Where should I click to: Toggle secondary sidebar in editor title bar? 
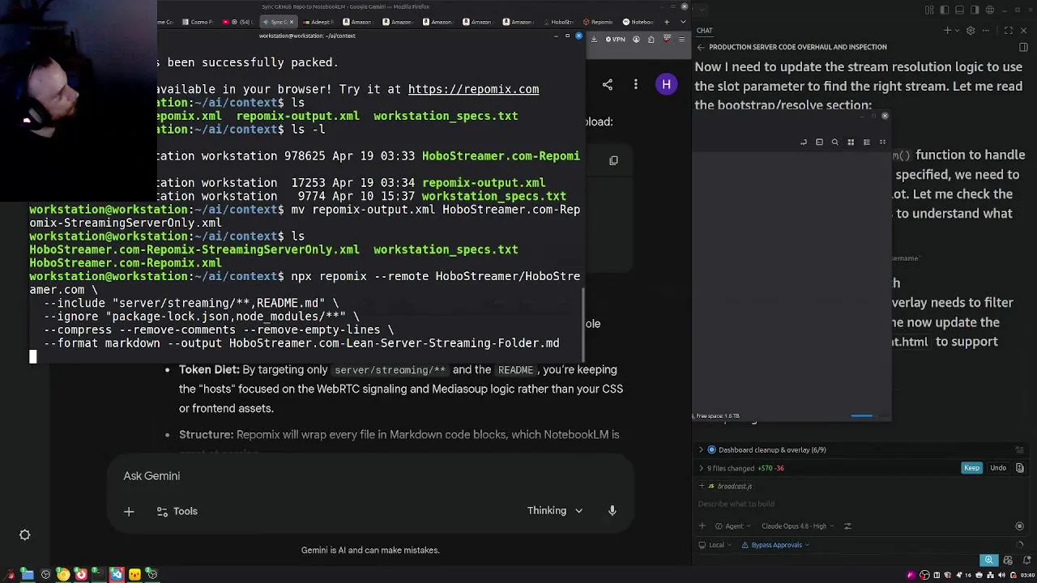pyautogui.click(x=975, y=10)
